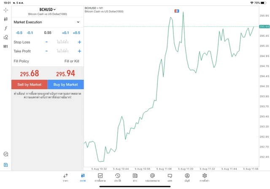Increase Stop Loss with plus
The width and height of the screenshot is (270, 189).
click(x=79, y=42)
